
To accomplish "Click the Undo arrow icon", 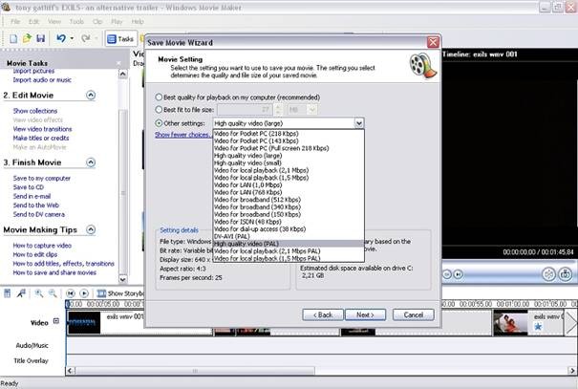I will pos(61,38).
